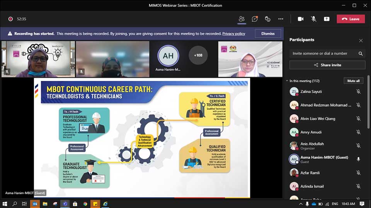Open the Privacy policy link
This screenshot has height=208, width=371.
tap(233, 34)
